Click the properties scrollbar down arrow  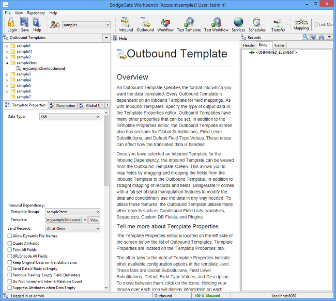106,288
